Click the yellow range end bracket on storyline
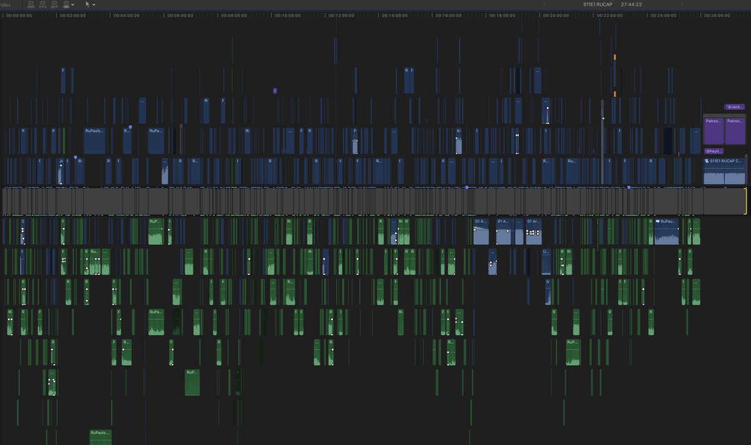The height and width of the screenshot is (445, 751). pos(745,201)
